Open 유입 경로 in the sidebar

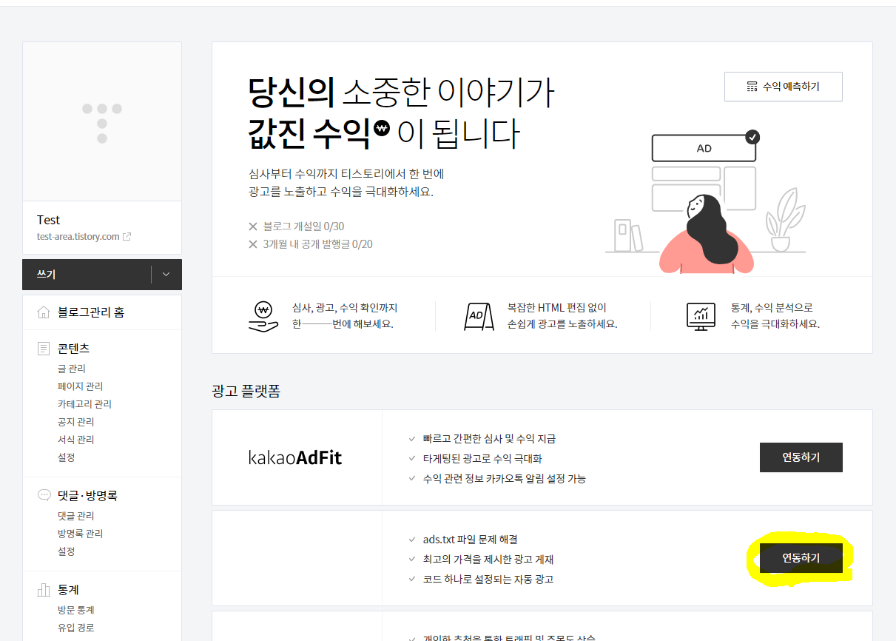coord(76,628)
